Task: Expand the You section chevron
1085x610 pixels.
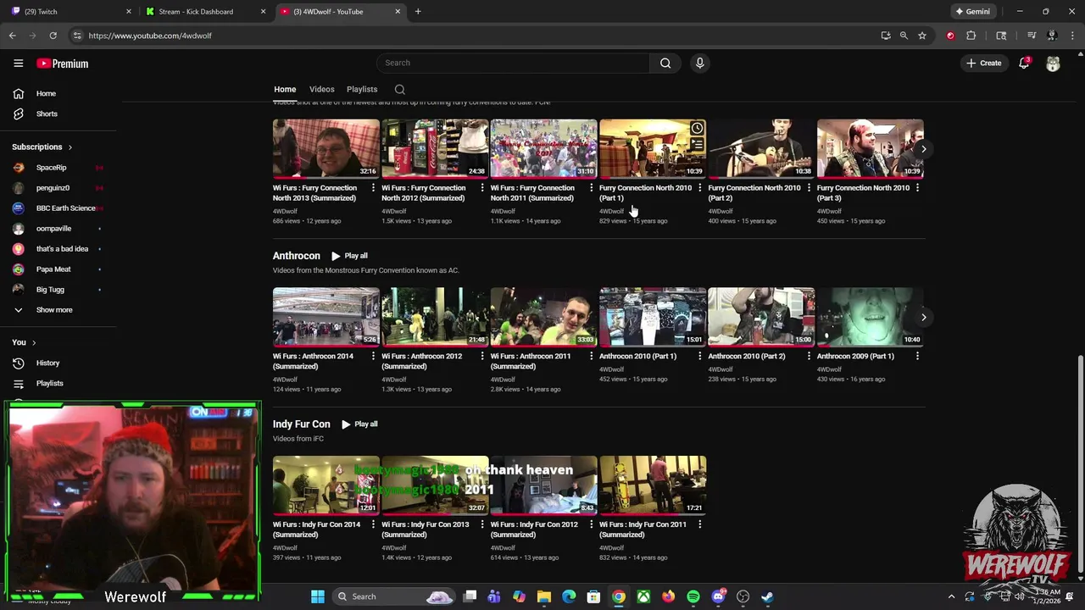Action: pyautogui.click(x=34, y=342)
